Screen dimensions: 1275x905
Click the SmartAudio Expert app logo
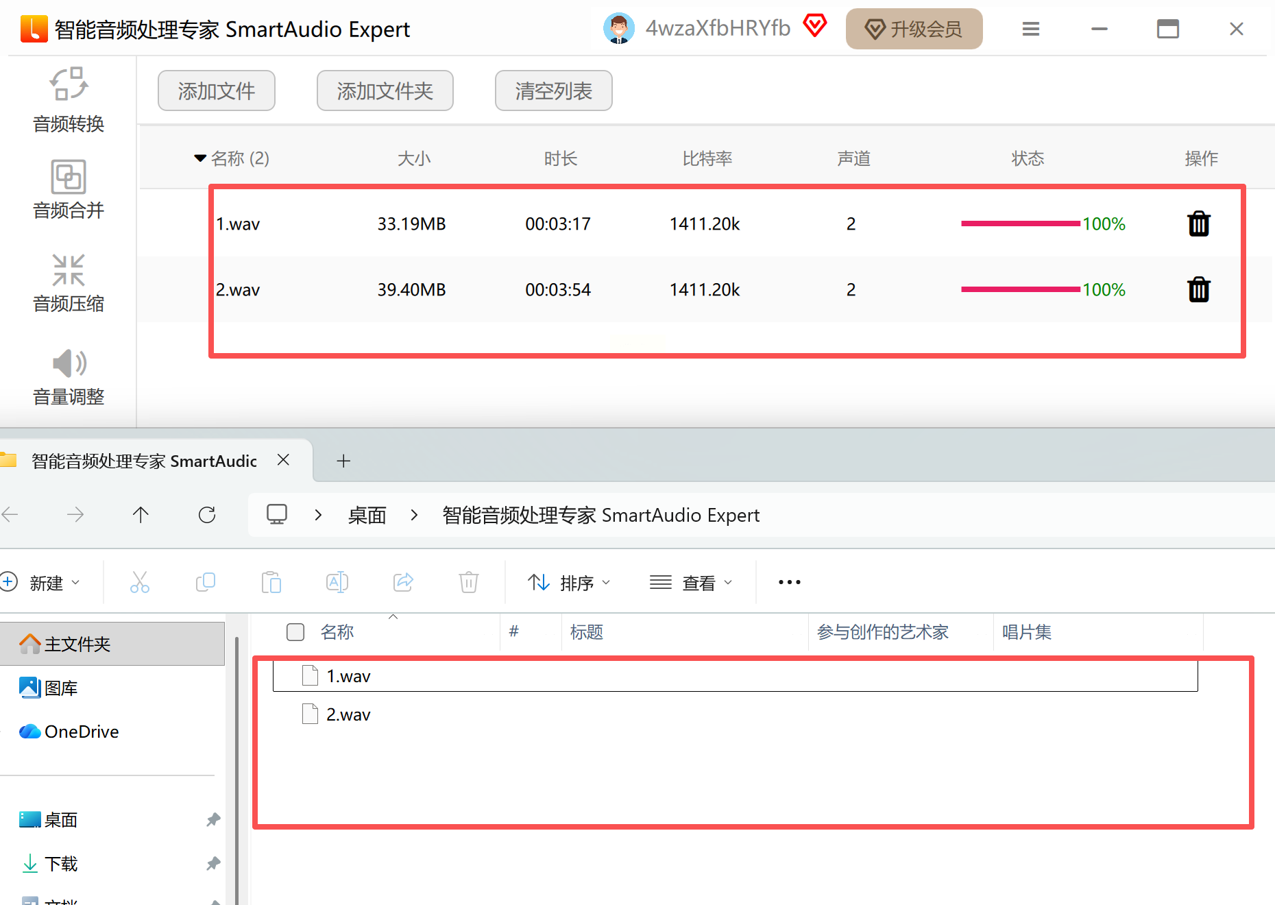(x=34, y=29)
